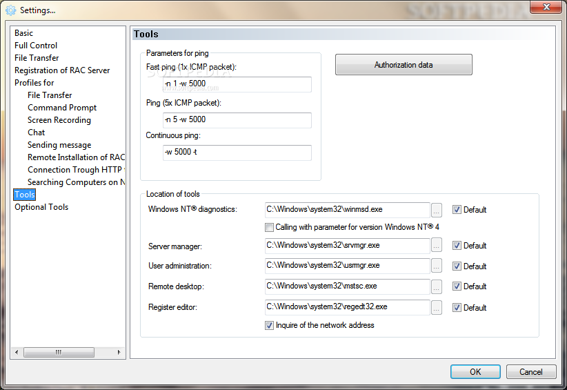Click Authorization data button
The height and width of the screenshot is (390, 567).
coord(404,65)
